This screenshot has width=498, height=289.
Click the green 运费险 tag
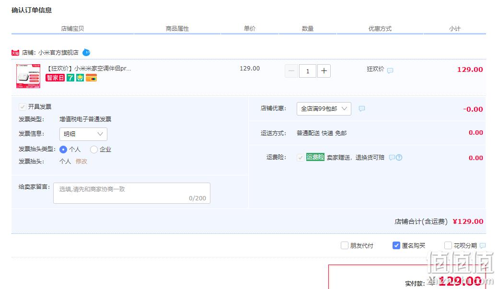(315, 157)
